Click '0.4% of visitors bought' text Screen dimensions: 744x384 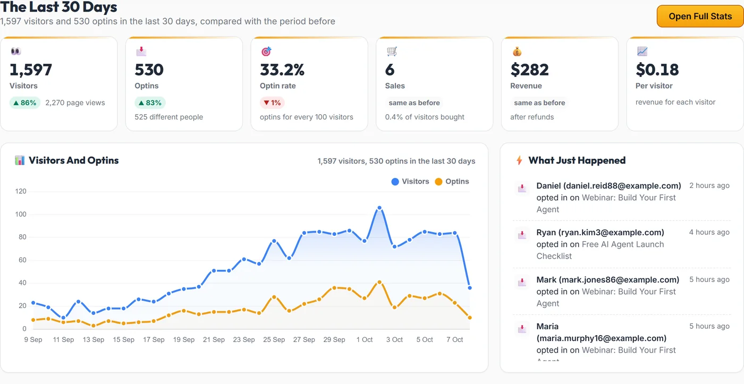click(x=425, y=117)
